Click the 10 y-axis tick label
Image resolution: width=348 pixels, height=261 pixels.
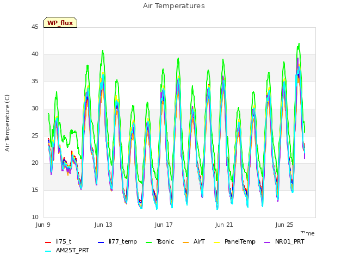click(x=35, y=217)
